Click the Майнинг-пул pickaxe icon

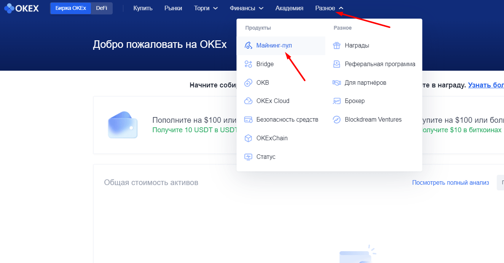coord(248,46)
